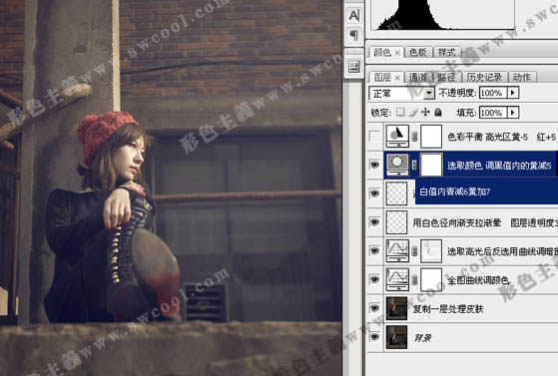Close the 图层 tab with its X

pyautogui.click(x=397, y=78)
